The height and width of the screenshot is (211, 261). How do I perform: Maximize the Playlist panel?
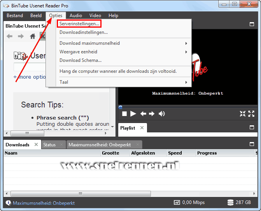(252, 128)
